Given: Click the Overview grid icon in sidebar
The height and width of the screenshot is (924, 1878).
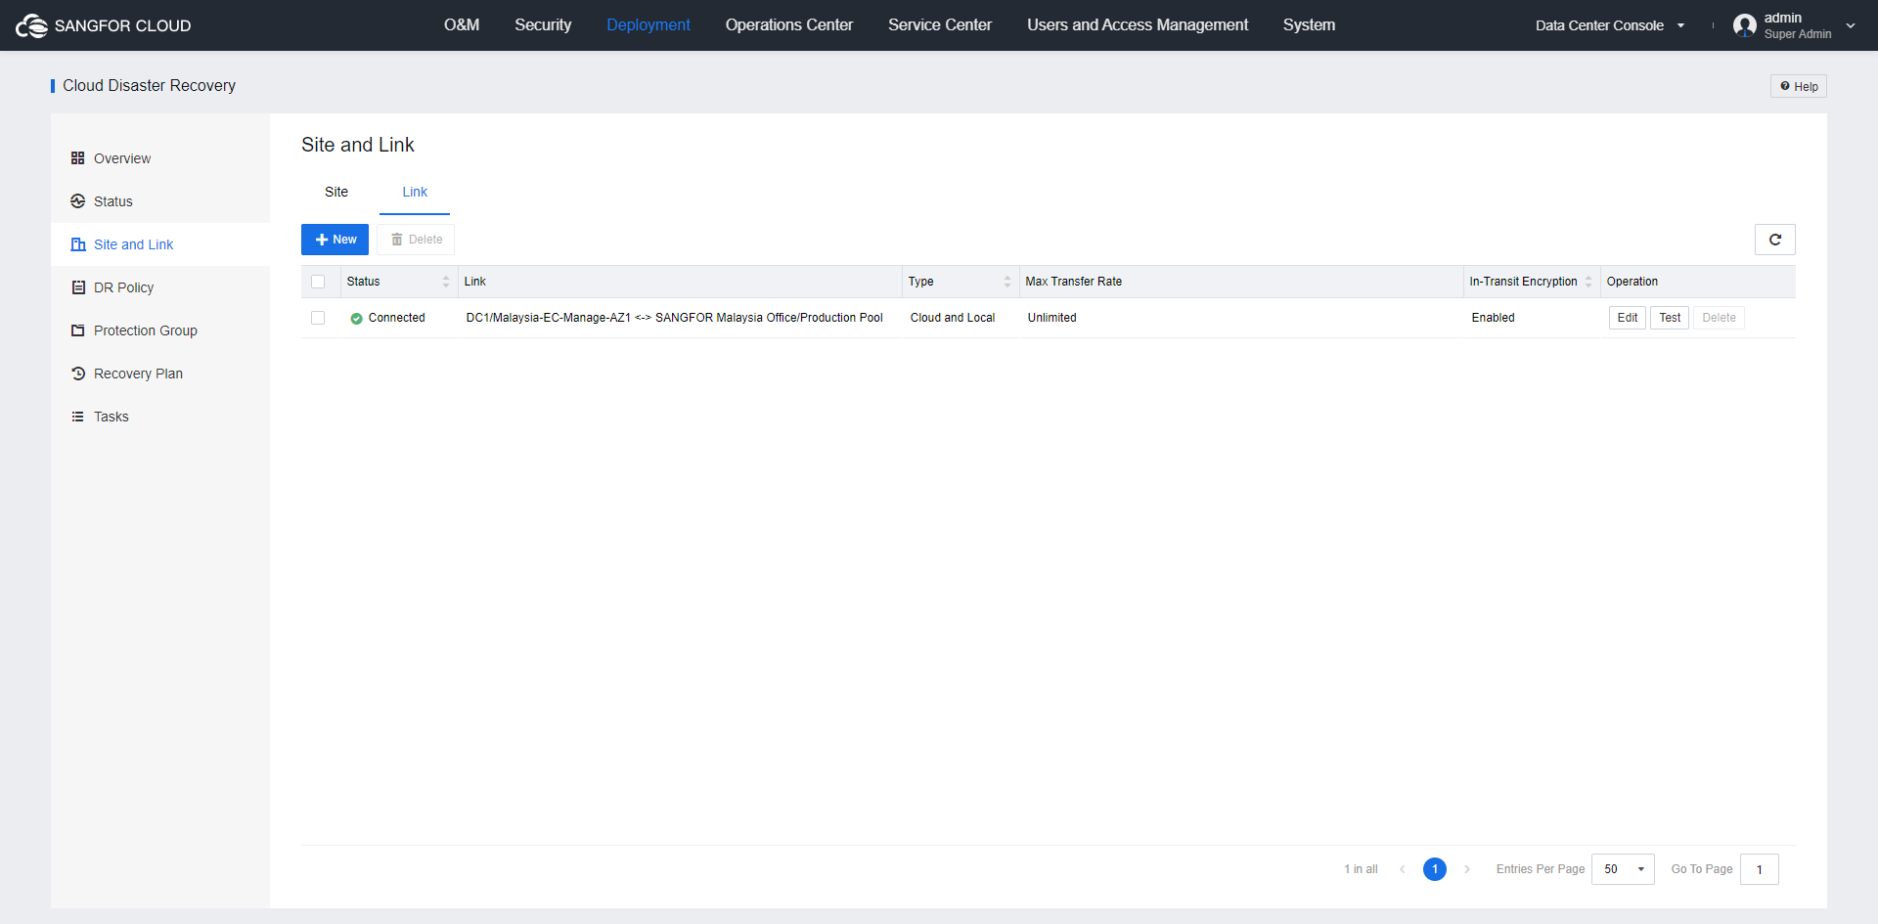Looking at the screenshot, I should 78,158.
